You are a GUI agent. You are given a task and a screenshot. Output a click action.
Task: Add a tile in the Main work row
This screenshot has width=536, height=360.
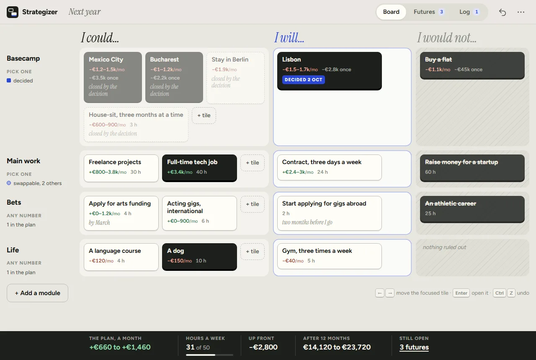tap(253, 163)
